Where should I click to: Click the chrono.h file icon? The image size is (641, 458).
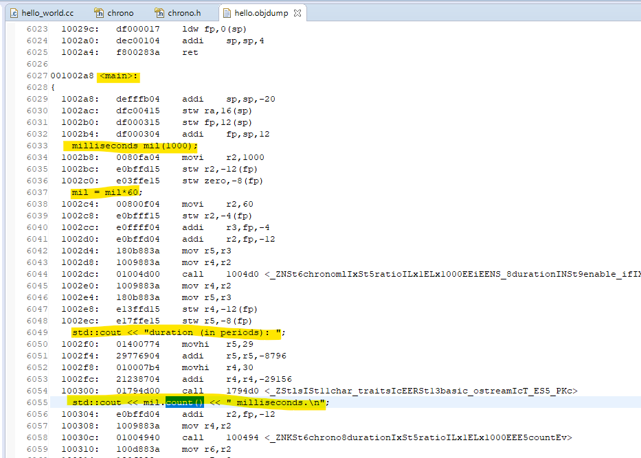coord(159,13)
